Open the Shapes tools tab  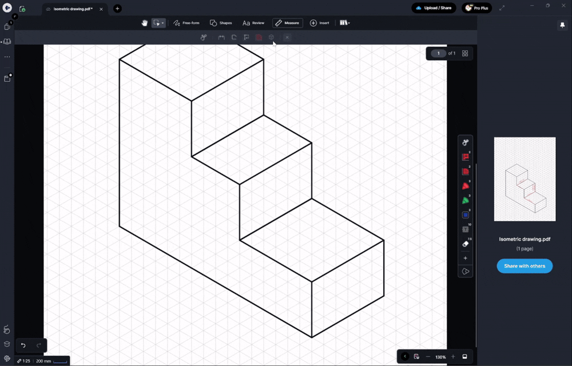(221, 23)
